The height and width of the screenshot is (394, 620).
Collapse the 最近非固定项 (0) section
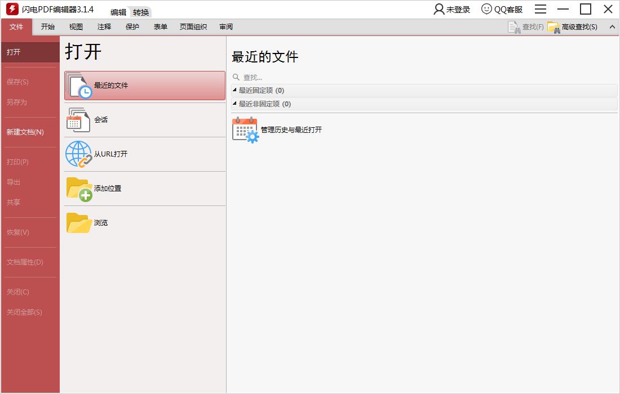point(236,104)
